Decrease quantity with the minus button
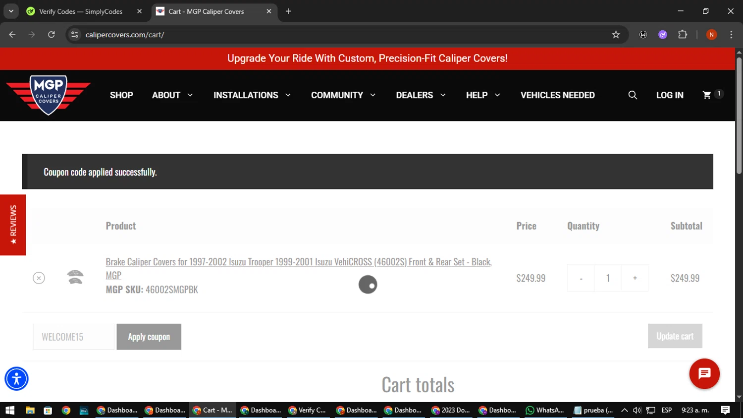The width and height of the screenshot is (743, 418). [x=581, y=278]
